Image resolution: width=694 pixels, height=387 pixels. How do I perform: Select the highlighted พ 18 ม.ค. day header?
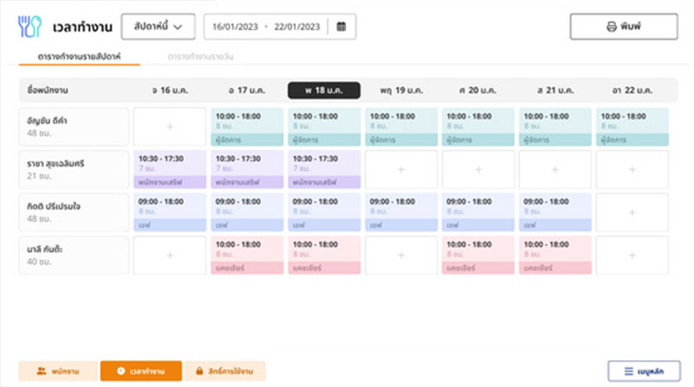[x=324, y=91]
